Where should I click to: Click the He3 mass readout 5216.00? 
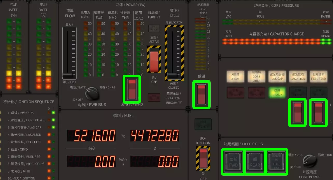point(91,135)
